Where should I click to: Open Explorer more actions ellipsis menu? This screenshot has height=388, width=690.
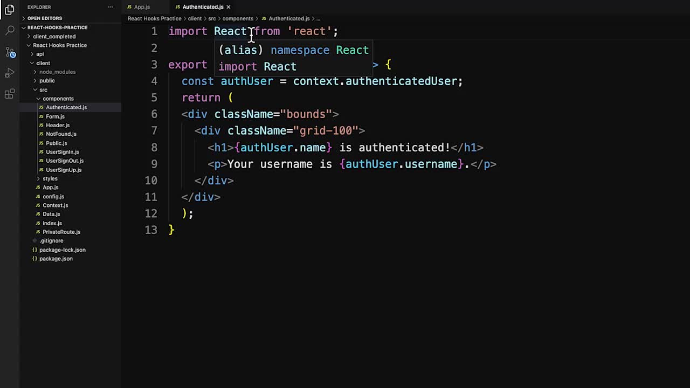(x=111, y=7)
